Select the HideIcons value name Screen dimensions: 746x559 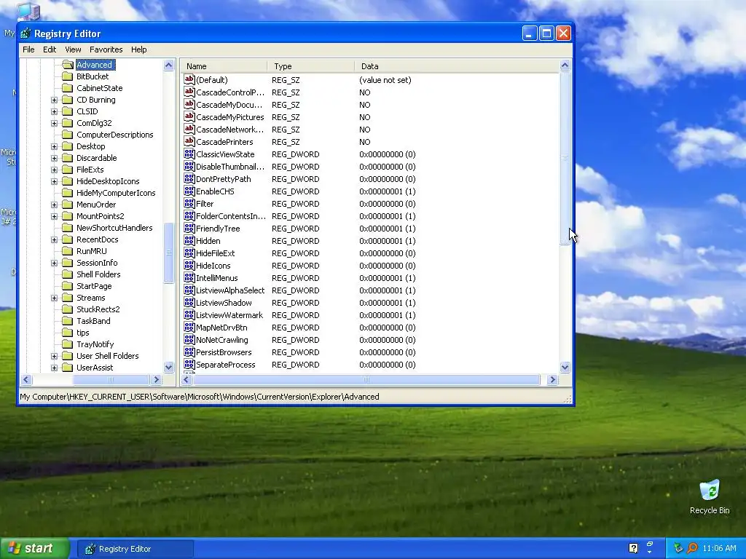tap(213, 266)
